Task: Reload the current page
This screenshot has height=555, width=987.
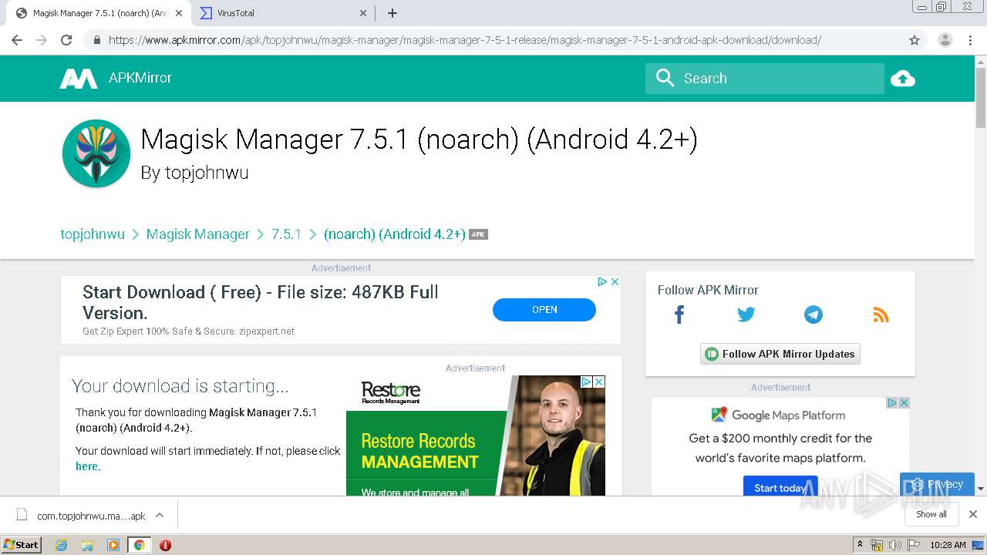Action: coord(66,40)
